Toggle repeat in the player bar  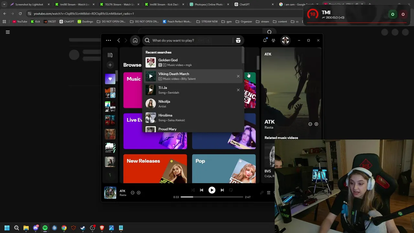pyautogui.click(x=231, y=190)
